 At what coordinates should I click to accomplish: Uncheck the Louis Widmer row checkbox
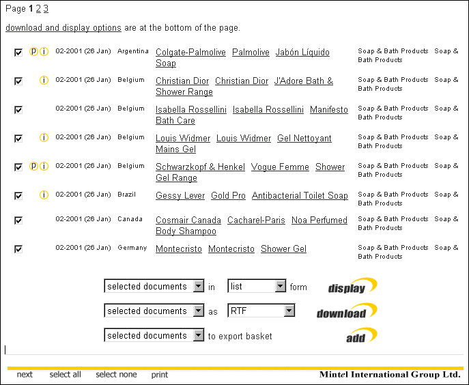18,139
